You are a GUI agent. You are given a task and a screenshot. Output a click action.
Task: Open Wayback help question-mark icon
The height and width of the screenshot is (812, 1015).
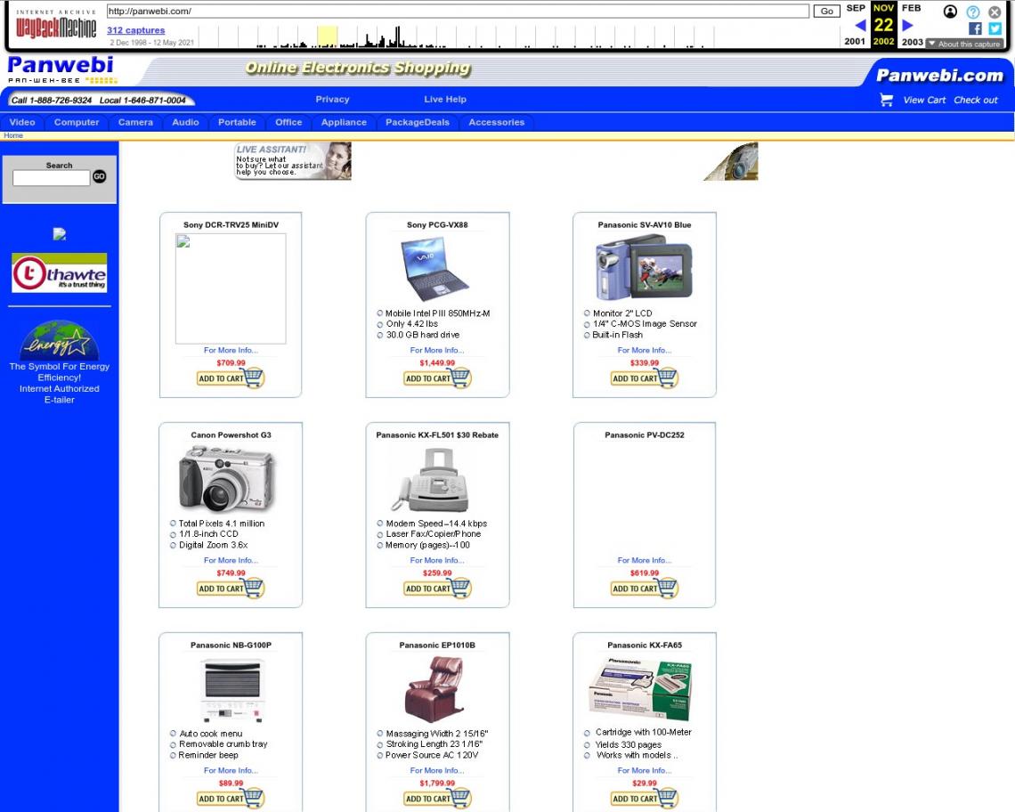(973, 12)
